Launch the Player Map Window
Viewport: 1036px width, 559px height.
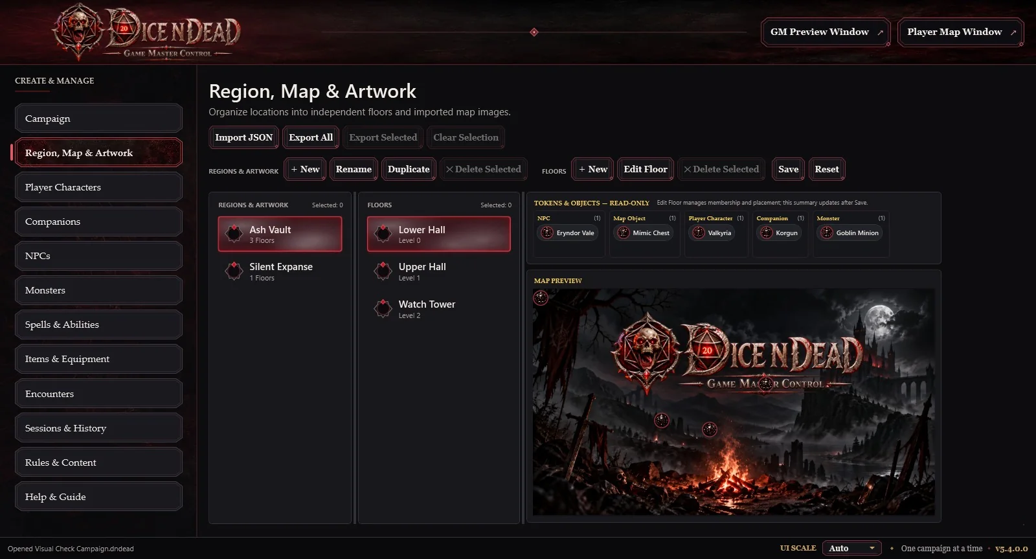point(961,32)
